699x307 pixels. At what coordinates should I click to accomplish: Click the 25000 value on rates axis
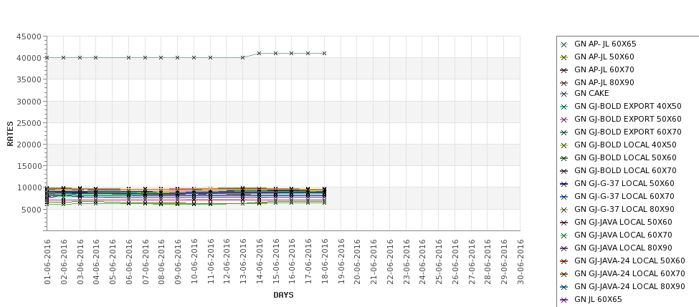29,123
